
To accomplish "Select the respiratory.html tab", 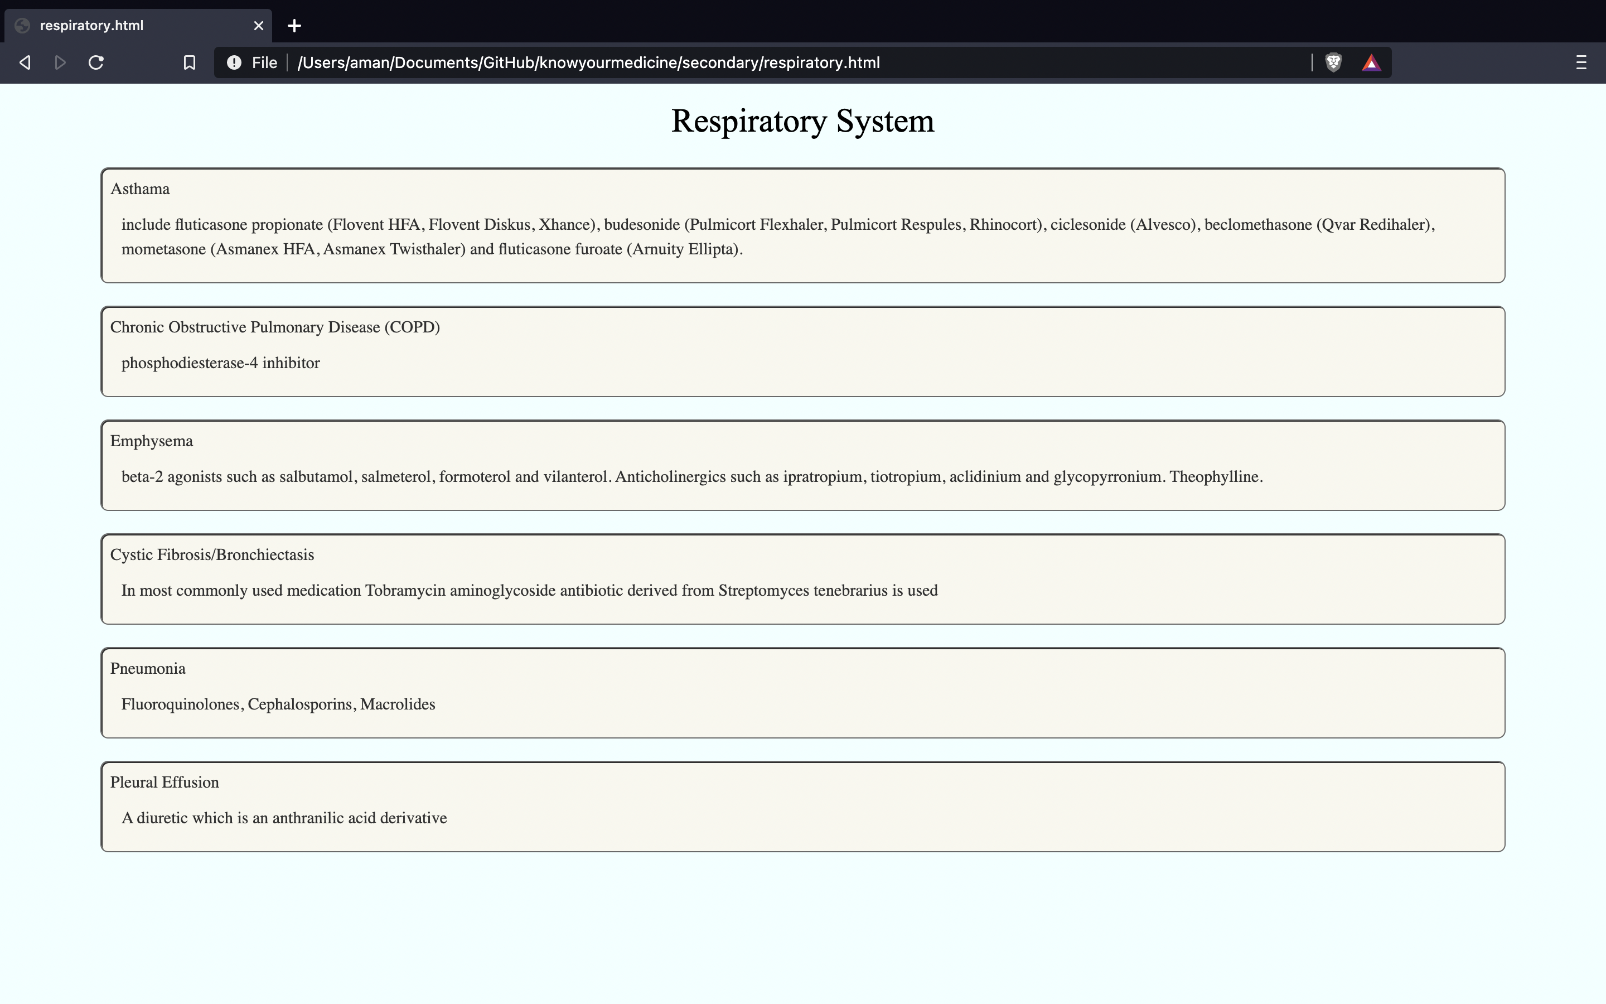I will coord(91,25).
